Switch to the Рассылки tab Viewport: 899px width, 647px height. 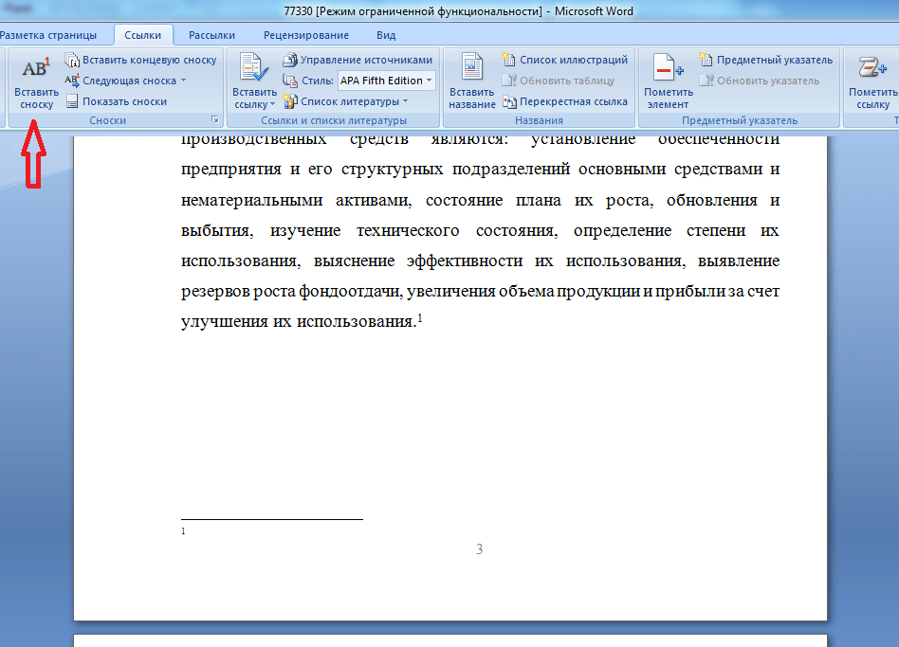[x=211, y=35]
